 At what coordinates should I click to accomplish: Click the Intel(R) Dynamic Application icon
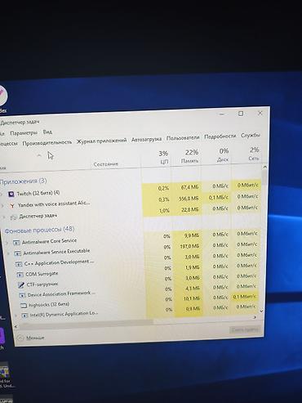(24, 316)
